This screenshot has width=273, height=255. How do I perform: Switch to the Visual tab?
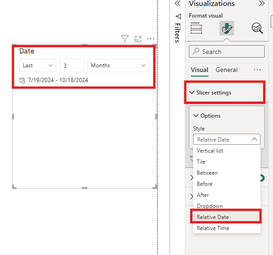(x=200, y=70)
